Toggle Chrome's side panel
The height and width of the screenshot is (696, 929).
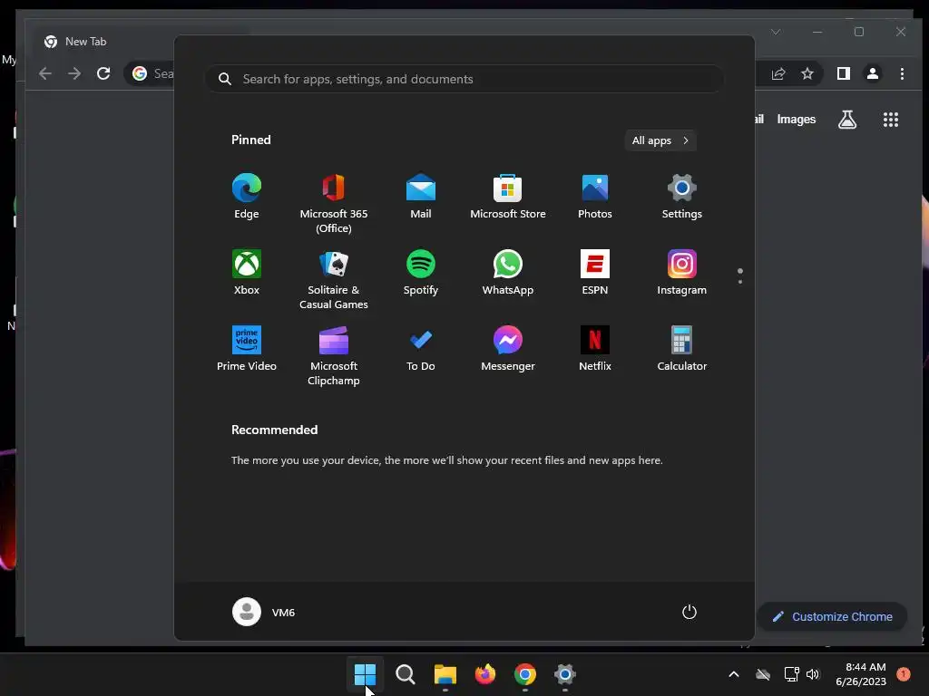click(843, 73)
